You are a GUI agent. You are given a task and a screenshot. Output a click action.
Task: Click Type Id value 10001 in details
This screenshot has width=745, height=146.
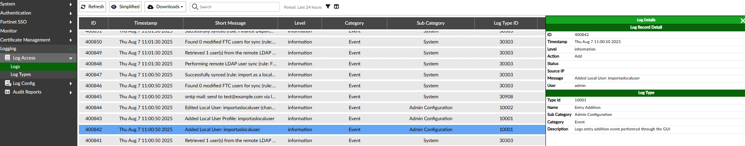tap(580, 100)
